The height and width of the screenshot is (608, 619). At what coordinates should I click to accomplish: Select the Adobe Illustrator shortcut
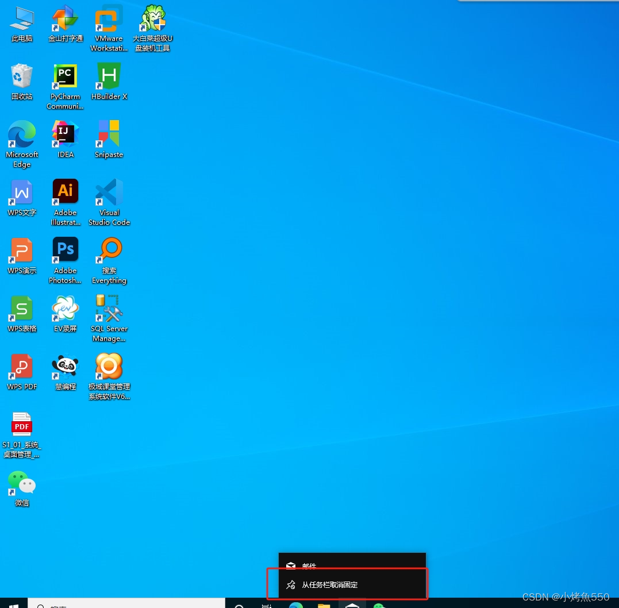pos(66,202)
